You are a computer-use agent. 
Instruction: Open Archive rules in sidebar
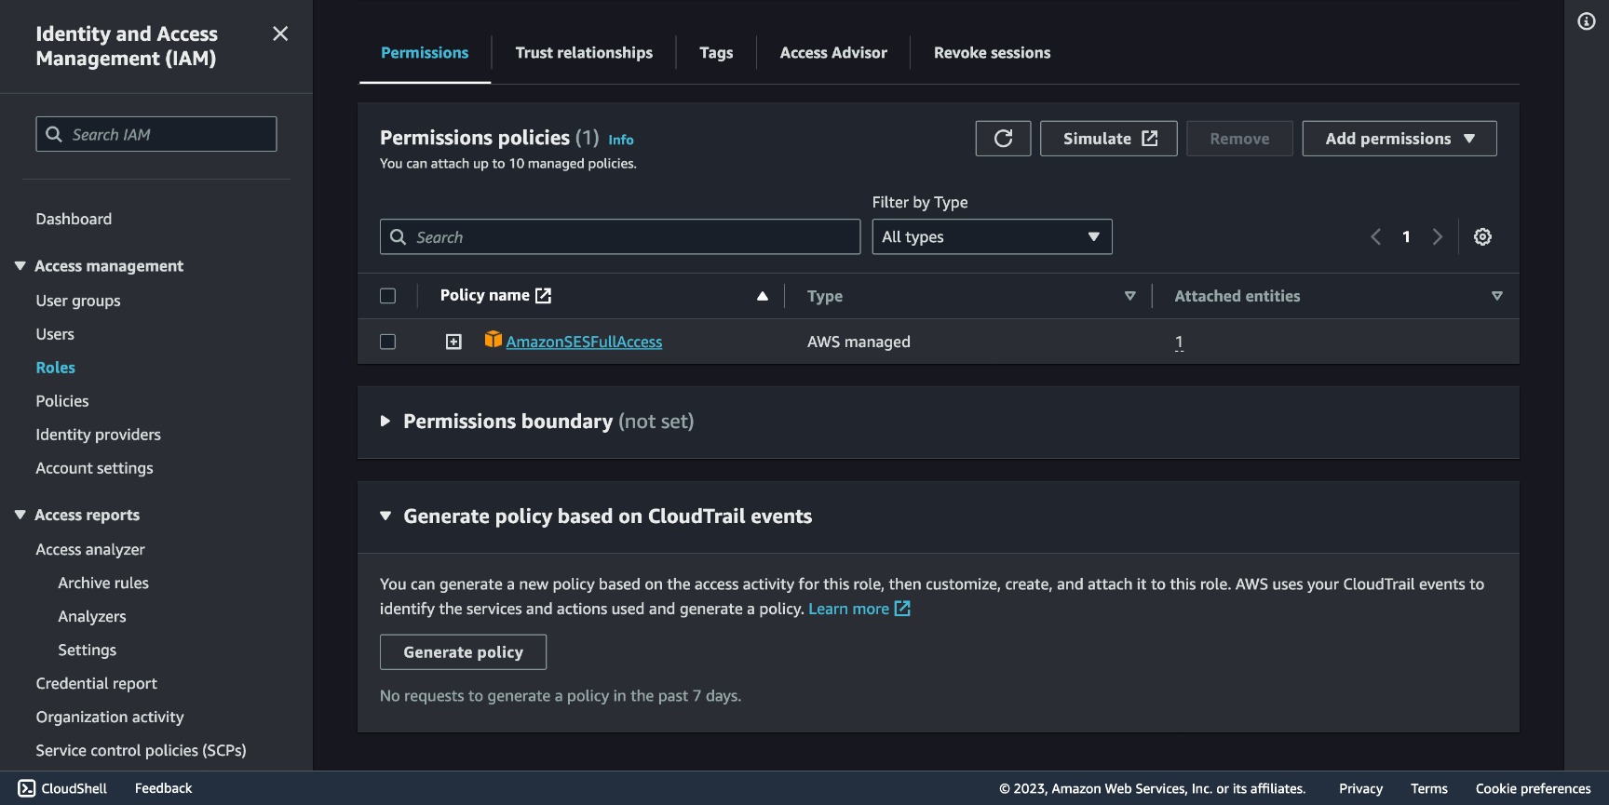[103, 584]
